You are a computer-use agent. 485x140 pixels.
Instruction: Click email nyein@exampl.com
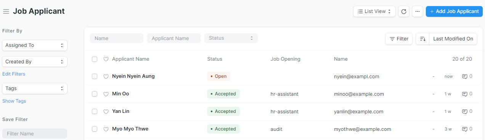coord(357,77)
